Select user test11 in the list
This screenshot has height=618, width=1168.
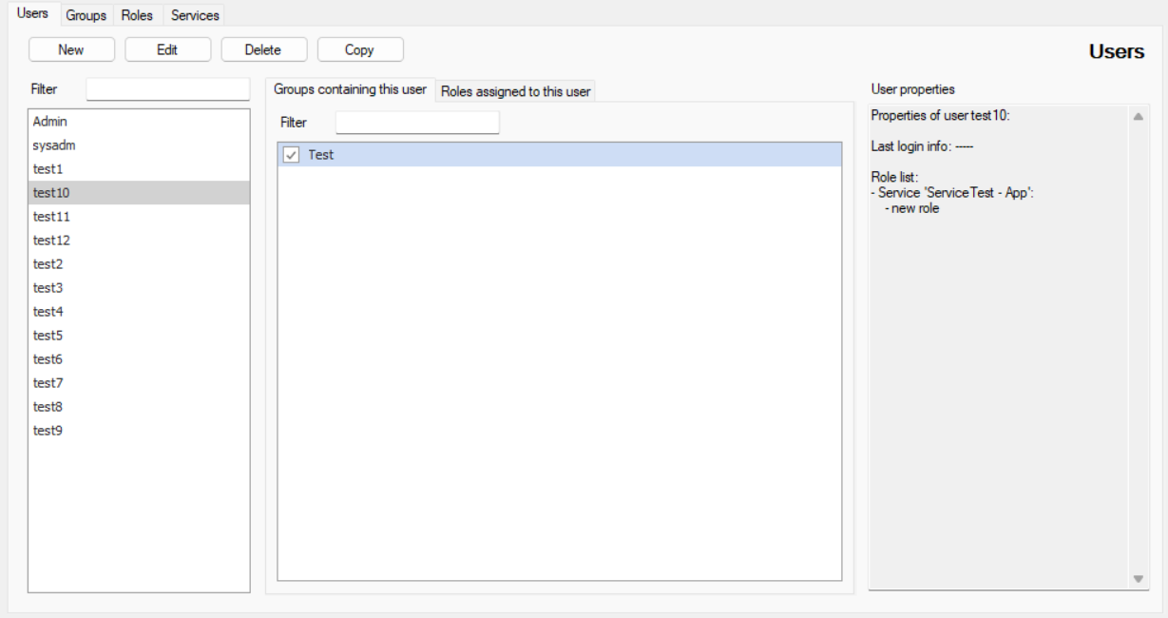pos(139,217)
